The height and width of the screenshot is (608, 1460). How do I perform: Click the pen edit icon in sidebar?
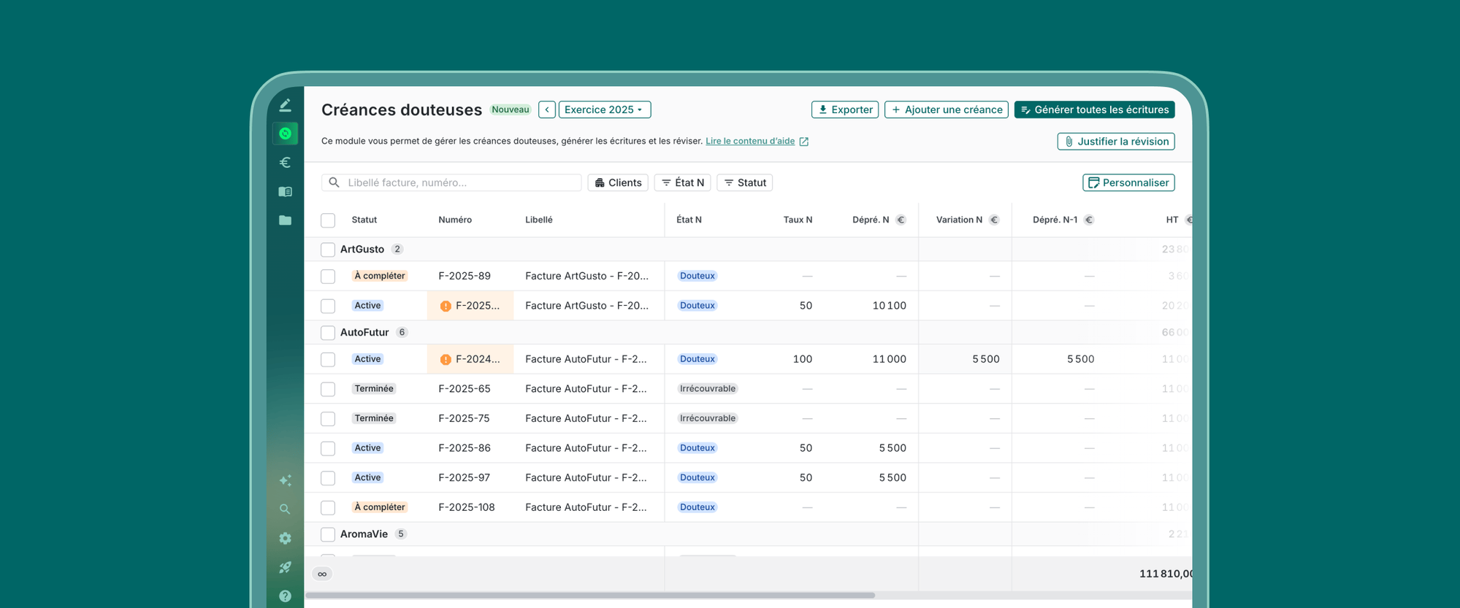point(285,105)
